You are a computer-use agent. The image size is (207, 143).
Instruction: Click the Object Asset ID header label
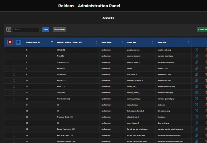[33, 42]
